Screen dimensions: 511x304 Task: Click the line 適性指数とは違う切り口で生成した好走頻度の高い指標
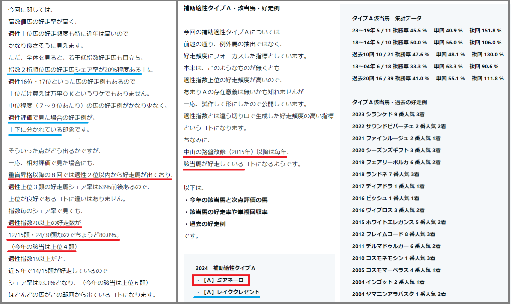259,116
